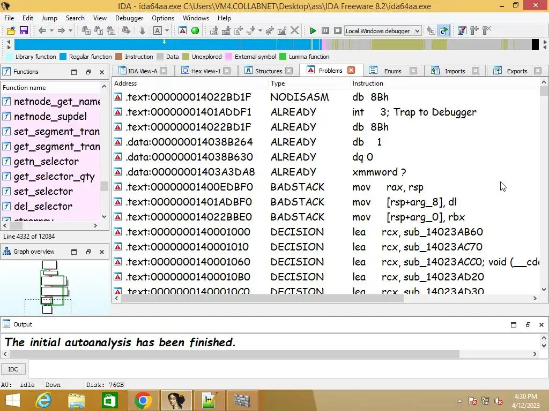Image resolution: width=549 pixels, height=411 pixels.
Task: Click the Add watch icon
Action: (x=474, y=31)
